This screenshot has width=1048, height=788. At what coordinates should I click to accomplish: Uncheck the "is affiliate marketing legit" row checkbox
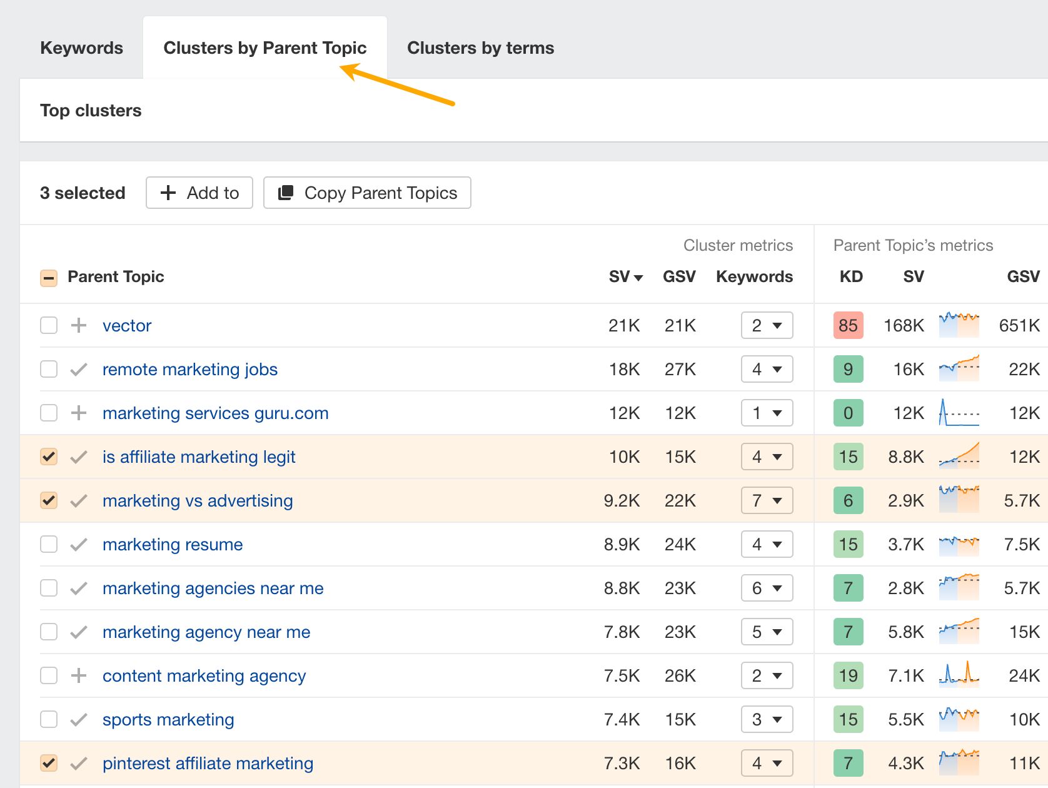pos(48,457)
